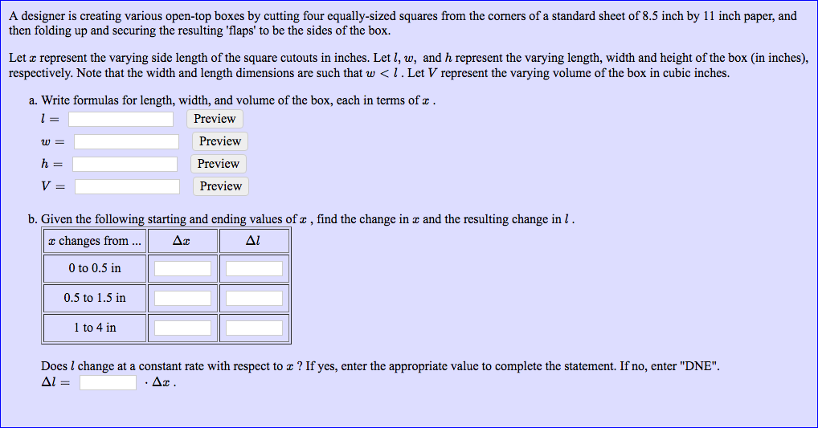818x428 pixels.
Task: Select the Δl input for row 0 to 0.5 in
Action: click(254, 268)
